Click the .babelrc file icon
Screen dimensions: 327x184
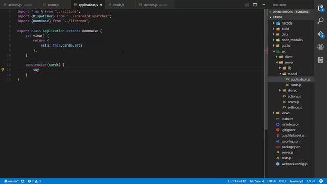coord(278,119)
